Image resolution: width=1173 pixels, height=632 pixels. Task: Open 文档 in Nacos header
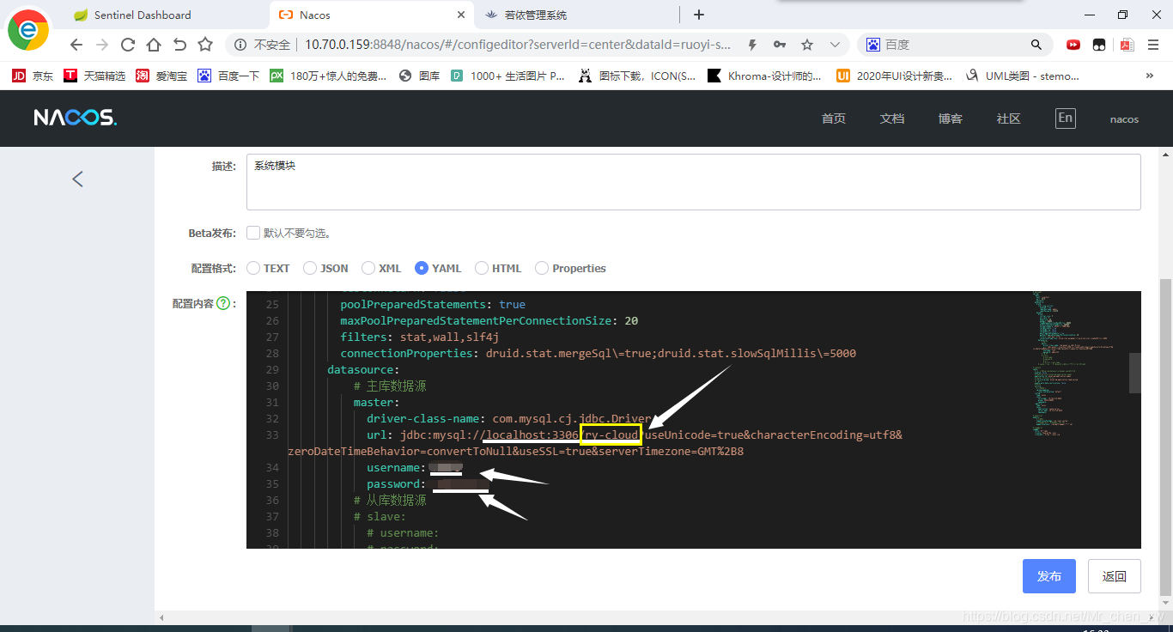tap(892, 119)
